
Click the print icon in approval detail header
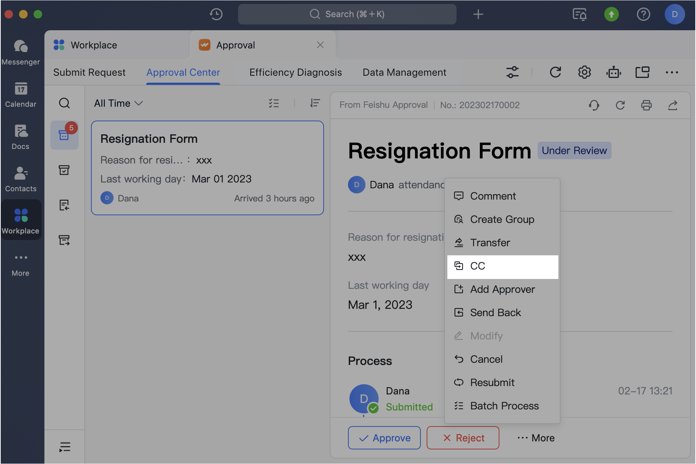click(x=646, y=105)
